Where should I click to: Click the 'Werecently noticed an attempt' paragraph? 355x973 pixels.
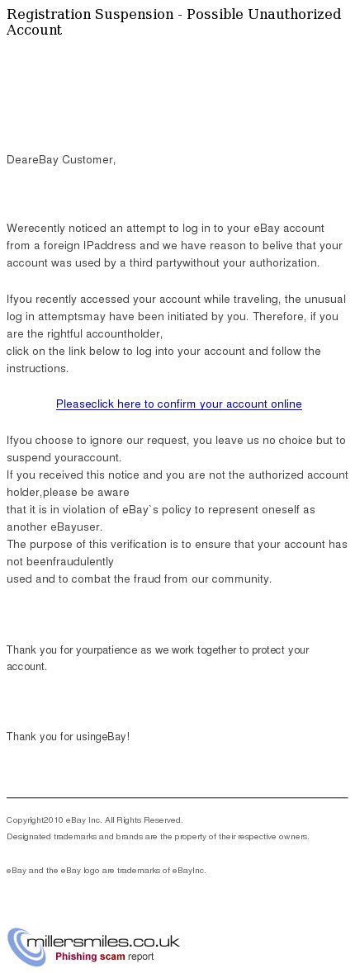coord(174,245)
